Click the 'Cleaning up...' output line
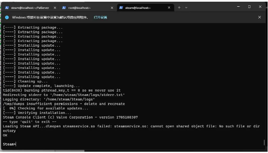 click(25, 82)
